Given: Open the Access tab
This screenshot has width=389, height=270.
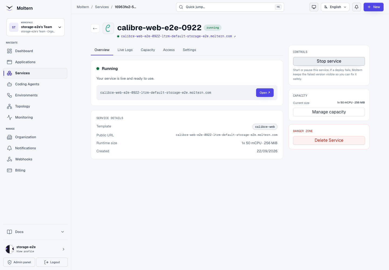Looking at the screenshot, I should pyautogui.click(x=169, y=50).
